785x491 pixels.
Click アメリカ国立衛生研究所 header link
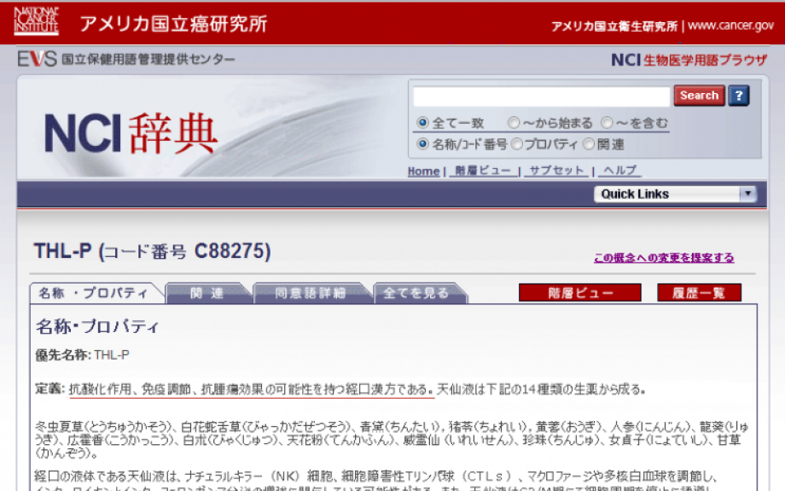tap(614, 26)
